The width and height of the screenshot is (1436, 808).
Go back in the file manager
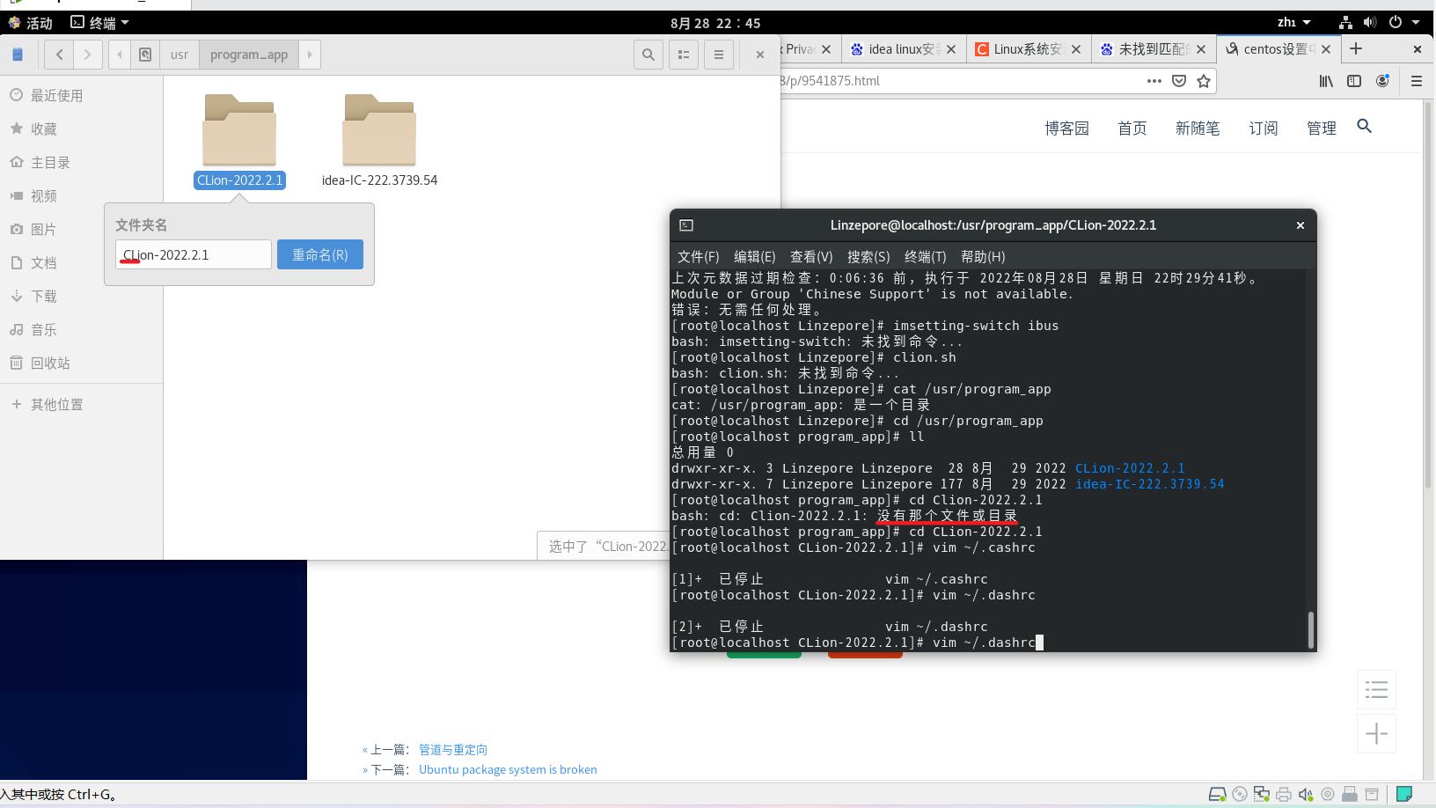pyautogui.click(x=59, y=55)
